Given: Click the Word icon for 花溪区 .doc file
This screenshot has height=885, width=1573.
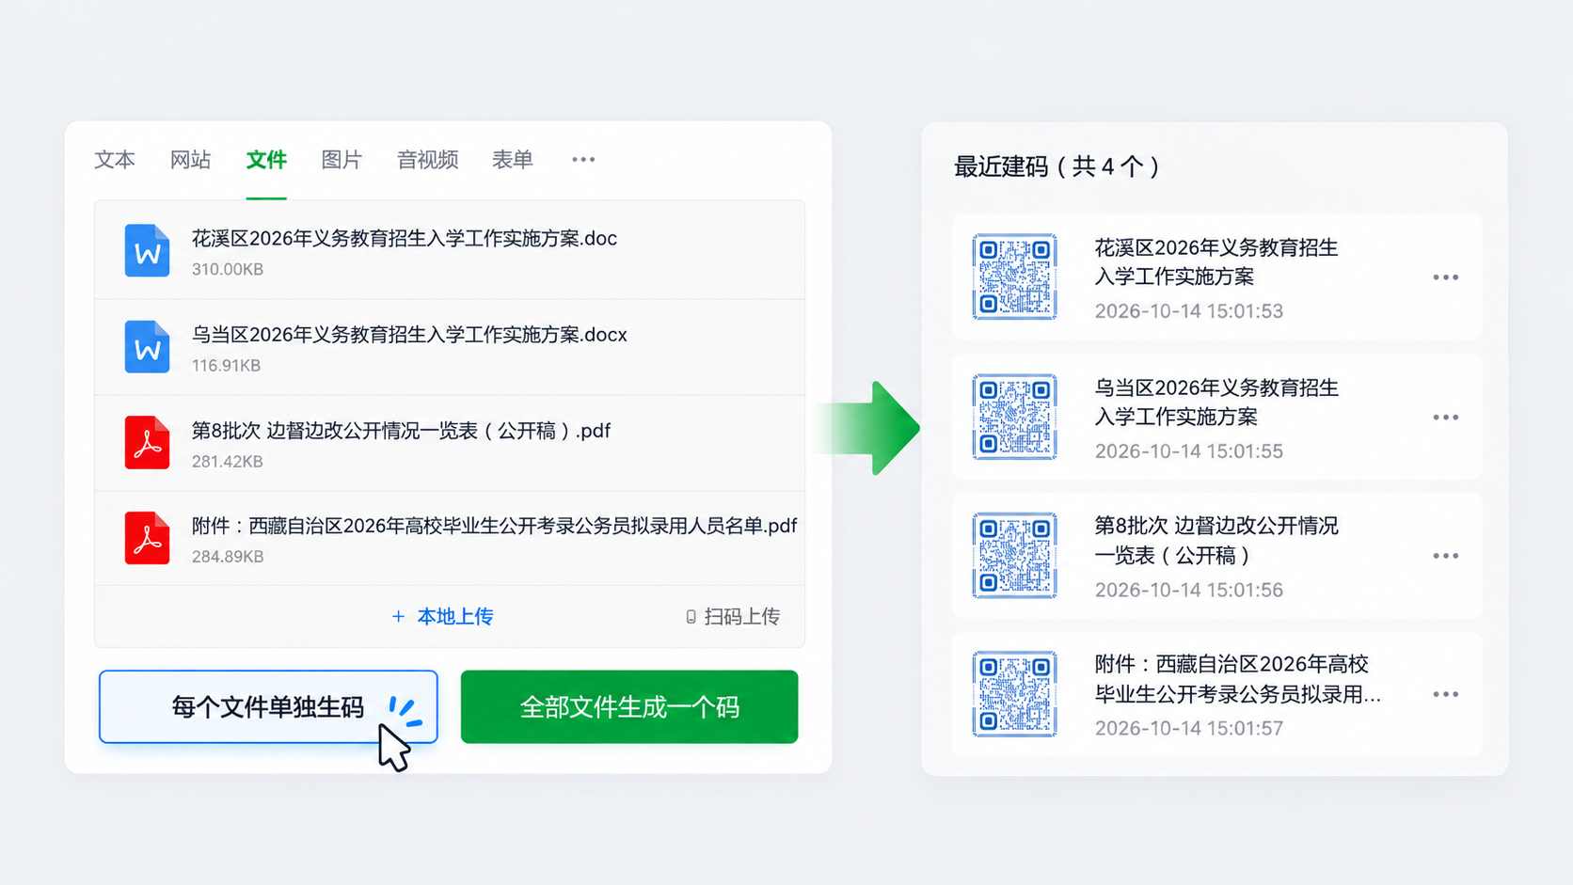Looking at the screenshot, I should pyautogui.click(x=147, y=251).
